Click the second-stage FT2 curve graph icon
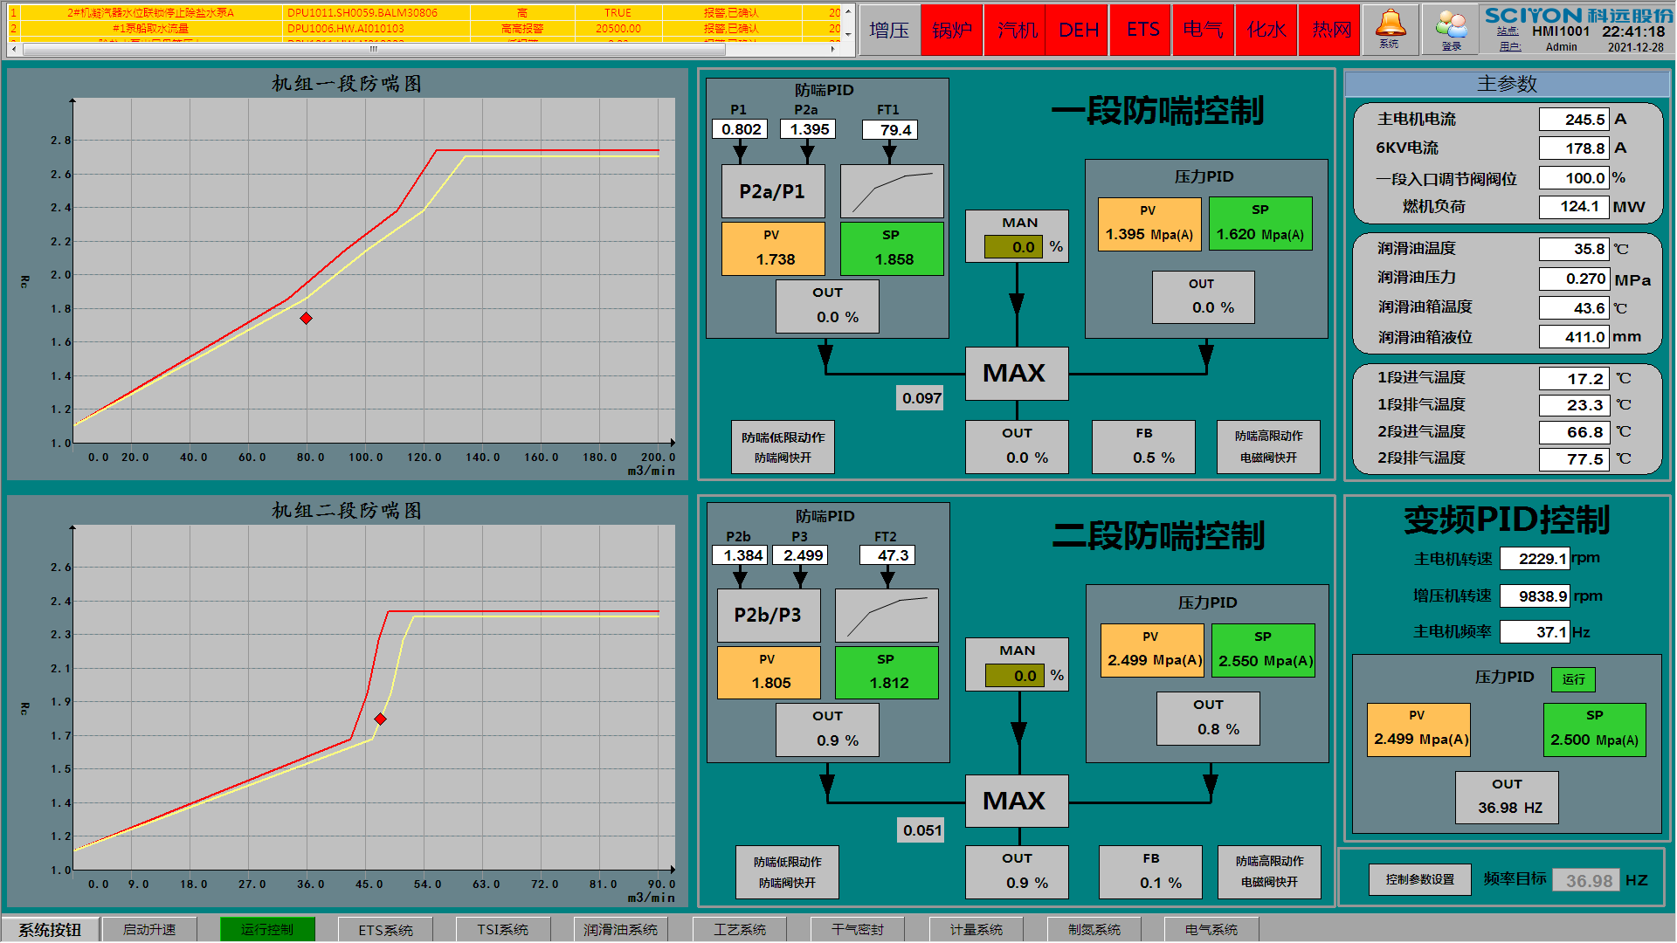 [887, 616]
